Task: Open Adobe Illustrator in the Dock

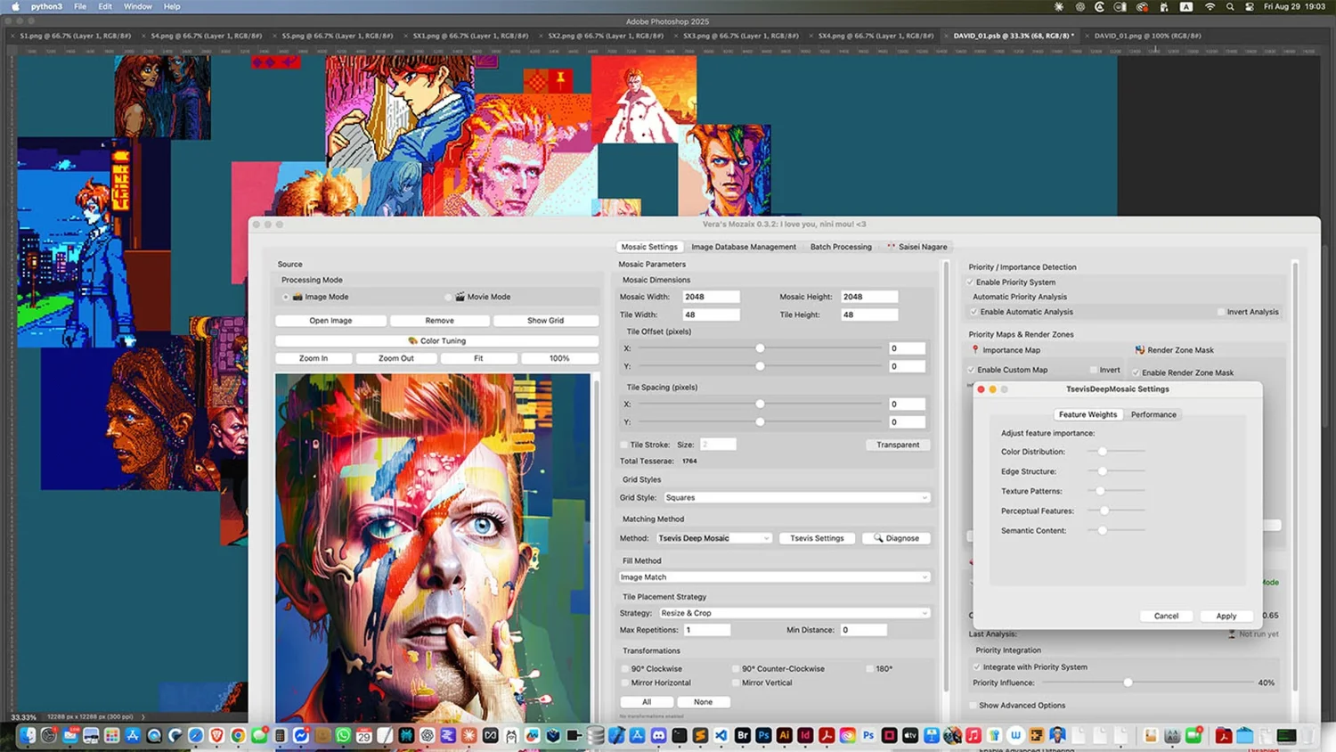Action: click(x=784, y=735)
